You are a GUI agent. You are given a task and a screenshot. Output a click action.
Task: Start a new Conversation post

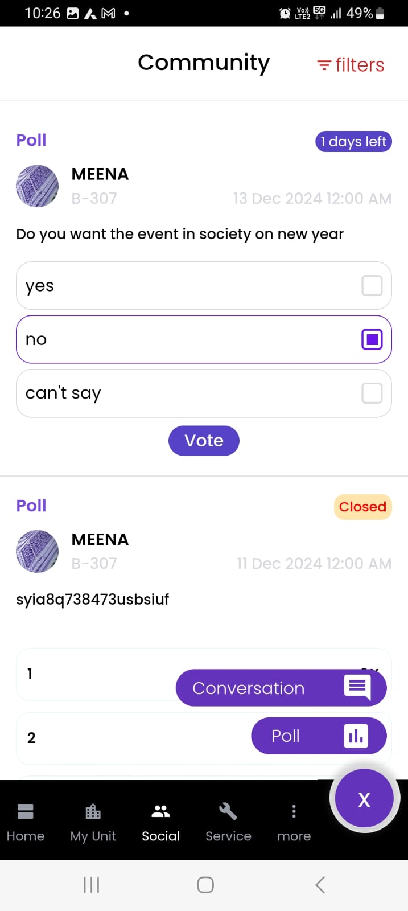[x=281, y=688]
